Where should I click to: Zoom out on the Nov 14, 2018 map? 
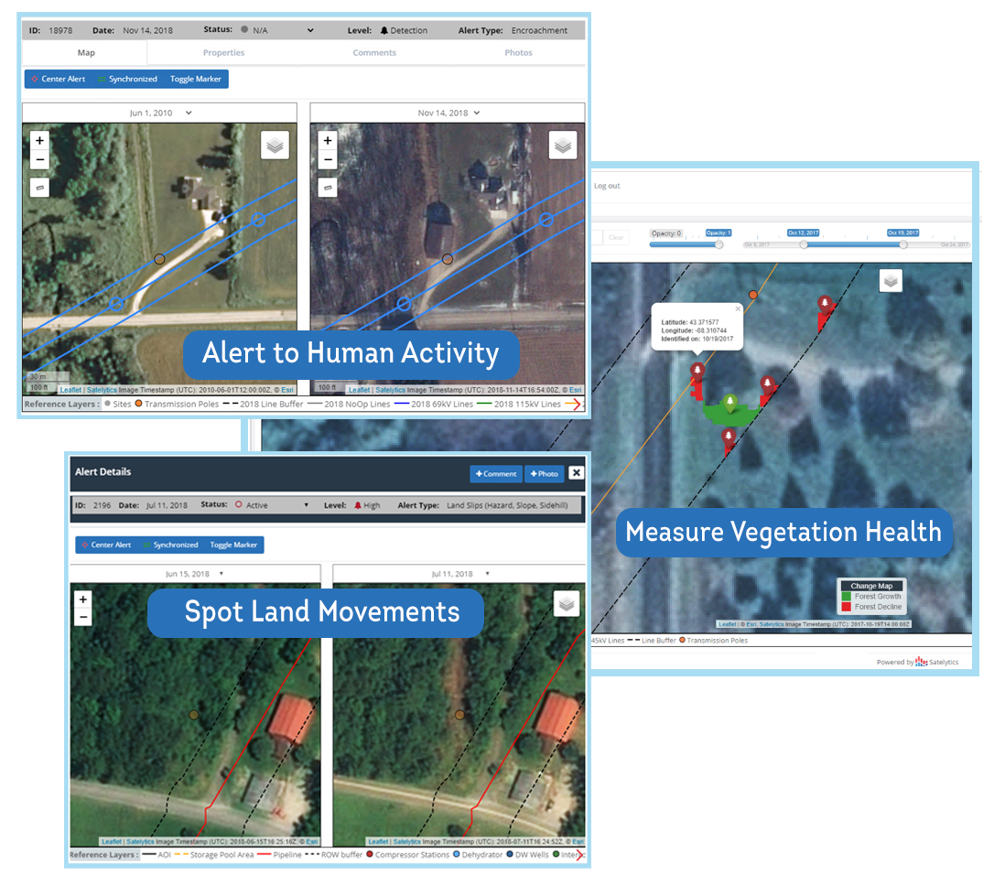tap(327, 159)
